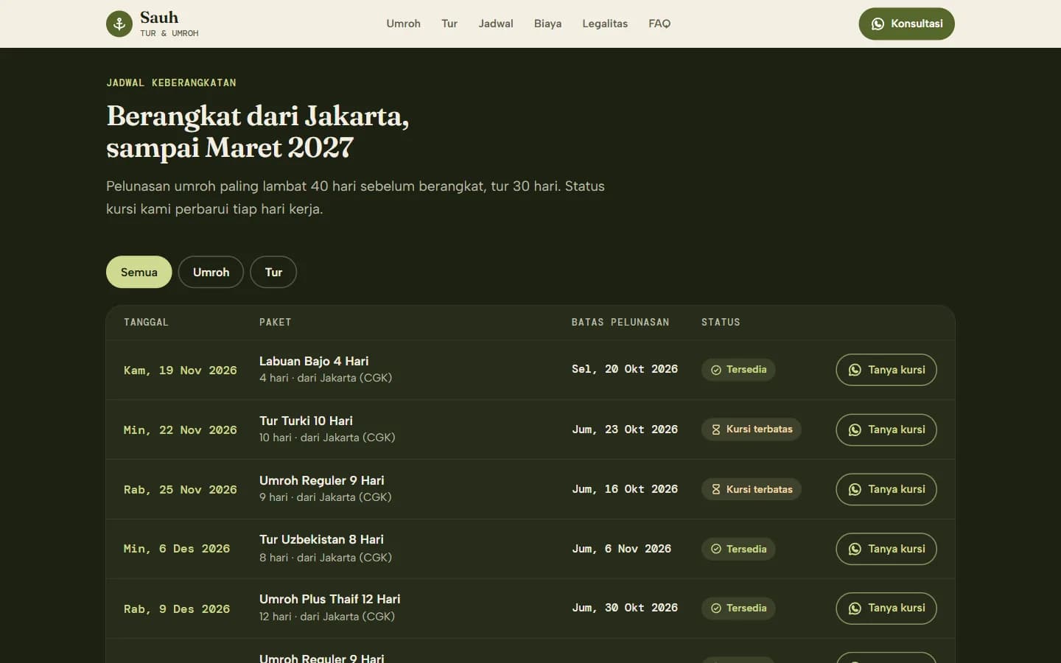
Task: Click the hourglass icon in the 25 Nov row's badge
Action: pyautogui.click(x=715, y=489)
